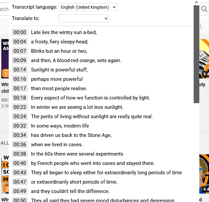Viewport: 209px width, 202px height.
Task: Jump to the 00:14 timestamp
Action: tap(20, 69)
